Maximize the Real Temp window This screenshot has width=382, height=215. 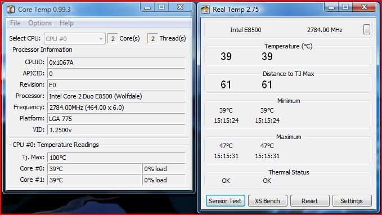tap(345, 7)
